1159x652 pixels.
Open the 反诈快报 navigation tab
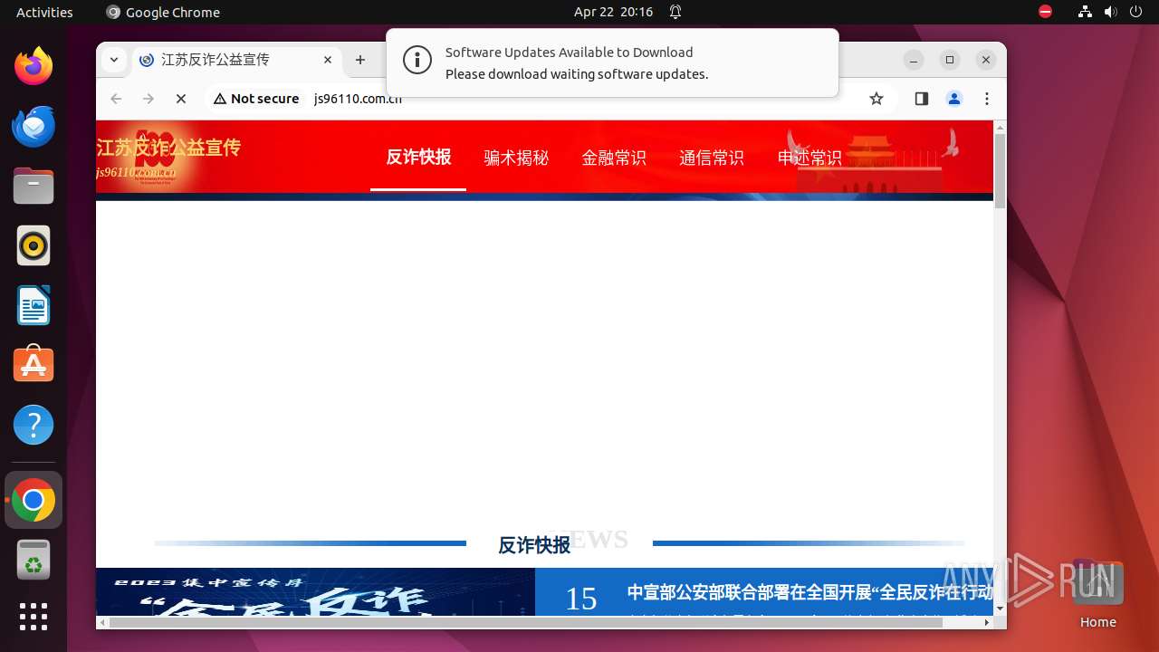418,157
